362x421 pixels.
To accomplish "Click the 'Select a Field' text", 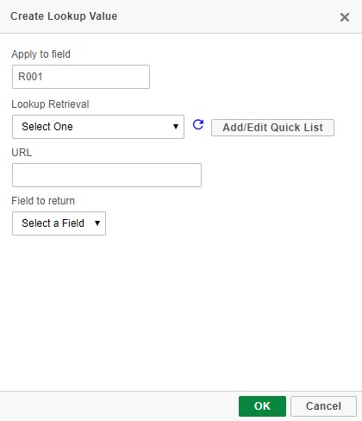I will click(x=53, y=223).
